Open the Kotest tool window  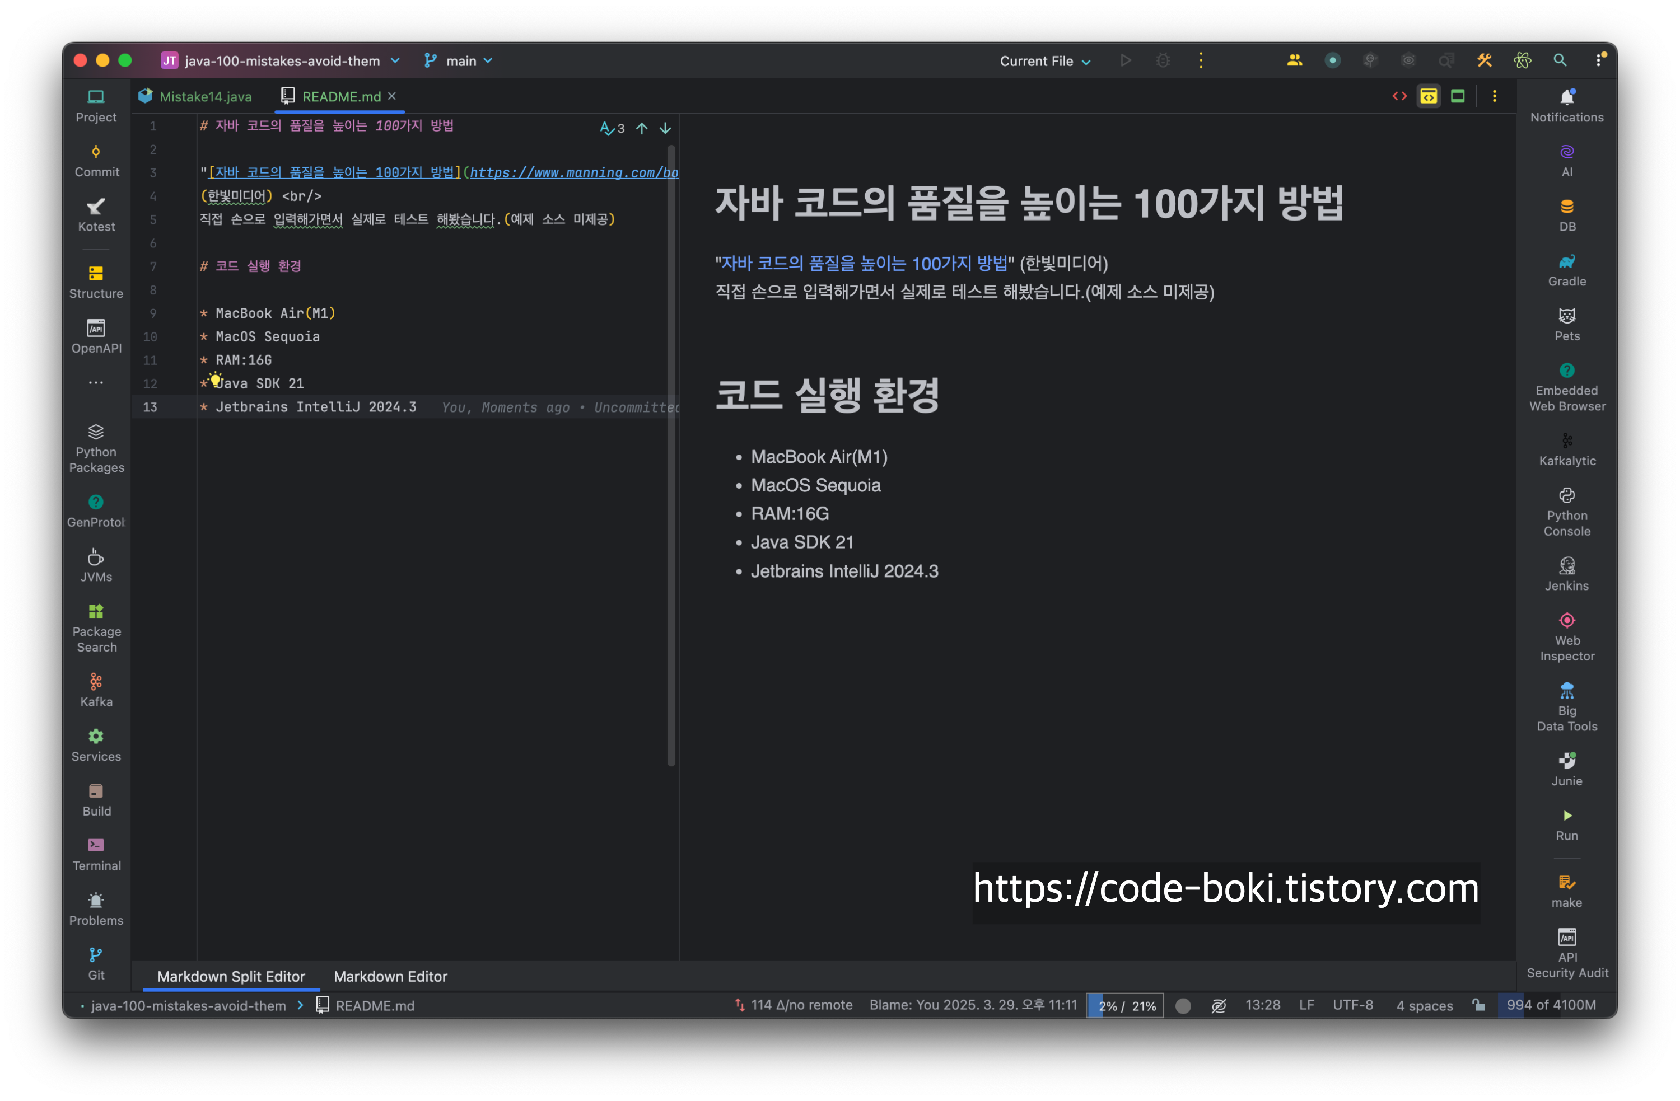click(x=96, y=214)
